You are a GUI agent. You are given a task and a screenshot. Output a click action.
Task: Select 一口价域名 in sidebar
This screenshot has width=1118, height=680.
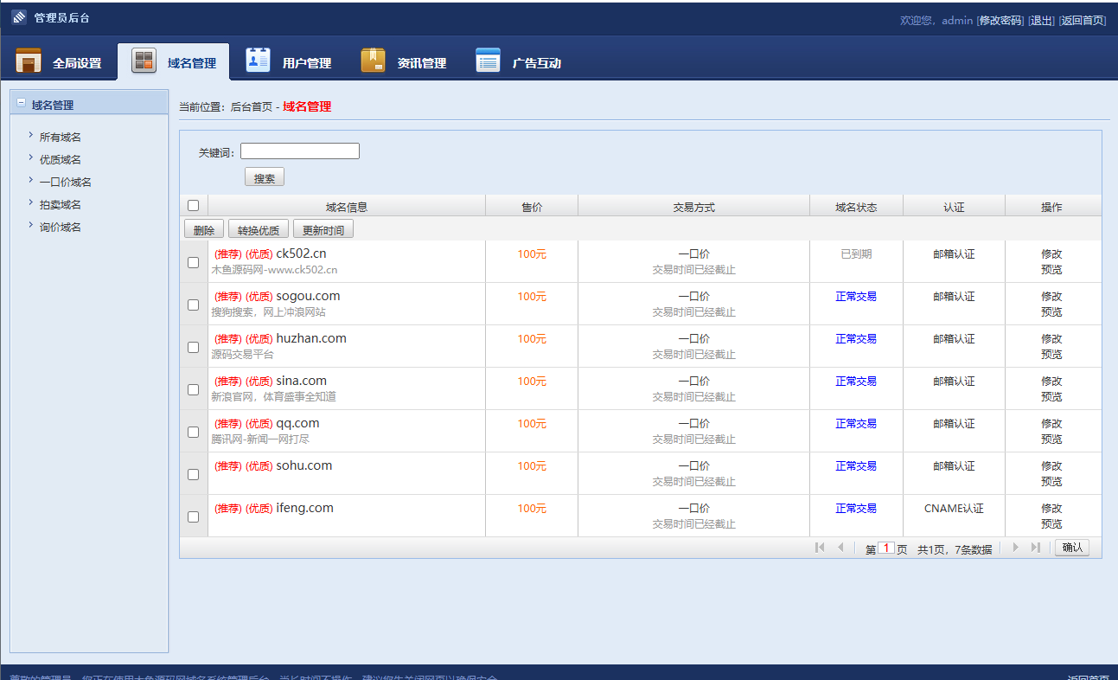[x=66, y=182]
